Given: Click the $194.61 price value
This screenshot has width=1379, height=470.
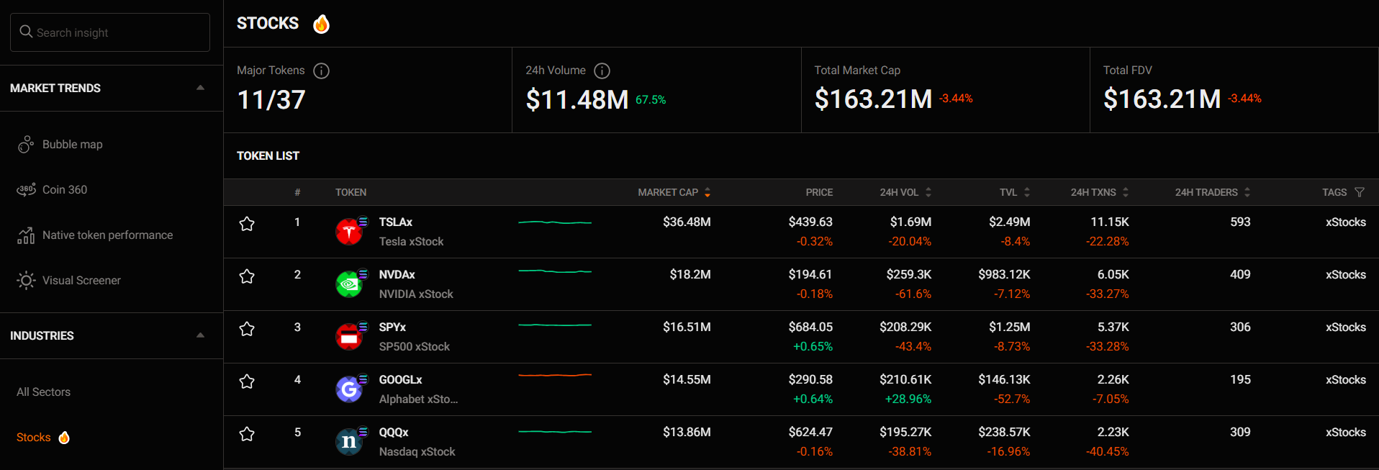Looking at the screenshot, I should tap(810, 275).
